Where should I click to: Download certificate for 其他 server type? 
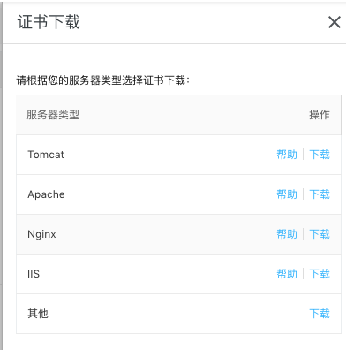320,314
